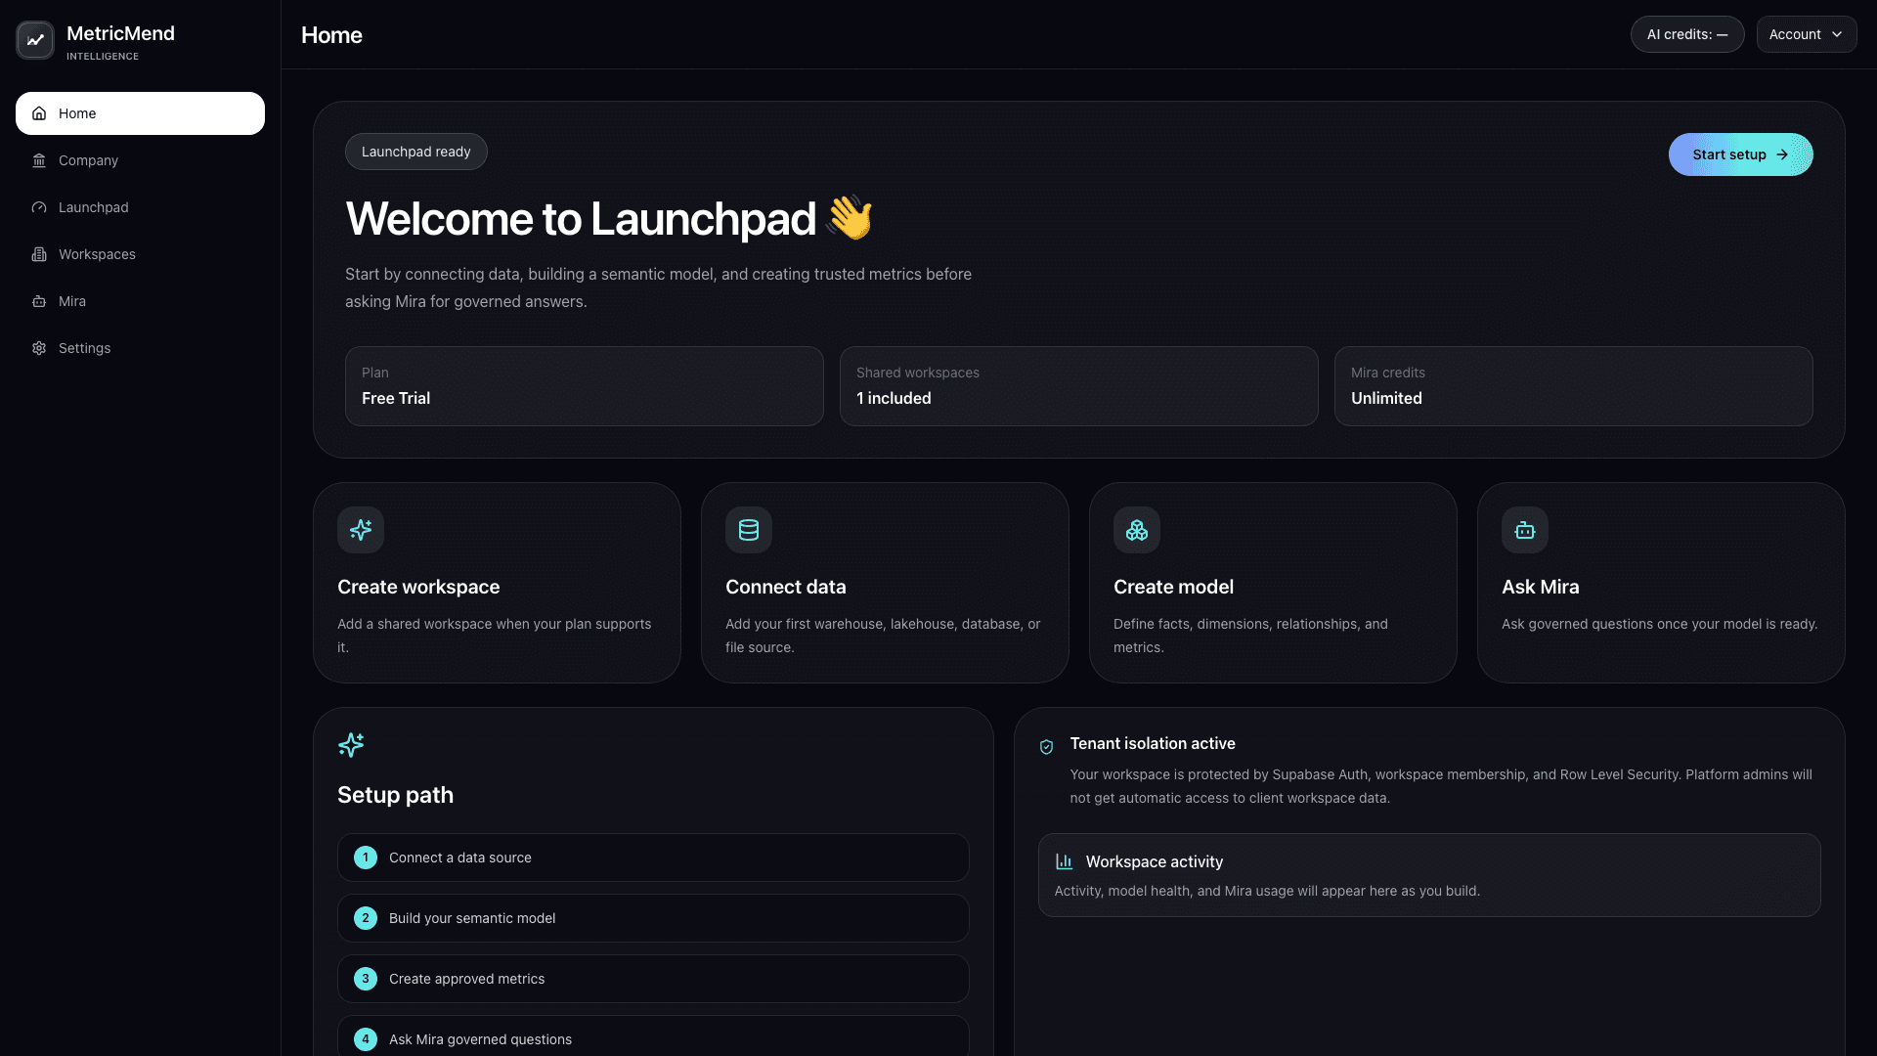This screenshot has width=1877, height=1056.
Task: Click the shield icon beside Tenant isolation active
Action: pyautogui.click(x=1046, y=747)
